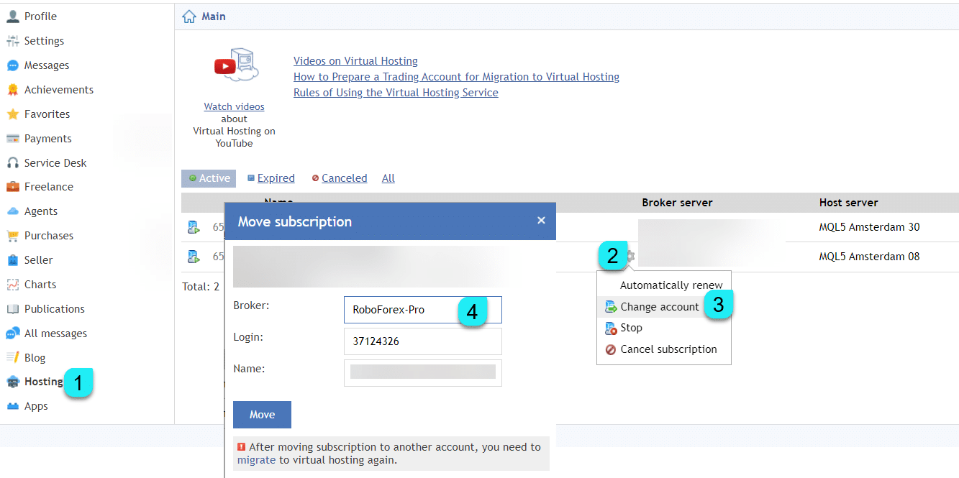
Task: Click the Service Desk headset icon
Action: pyautogui.click(x=13, y=163)
